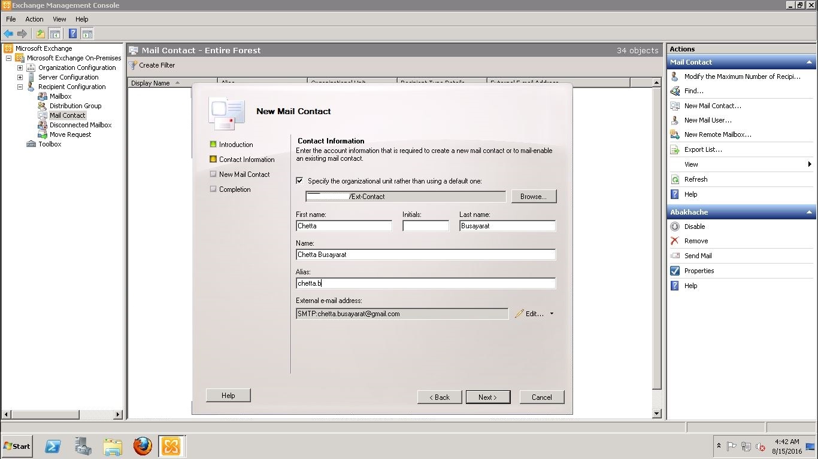818x459 pixels.
Task: Open the Edit... dropdown arrow
Action: (x=552, y=314)
